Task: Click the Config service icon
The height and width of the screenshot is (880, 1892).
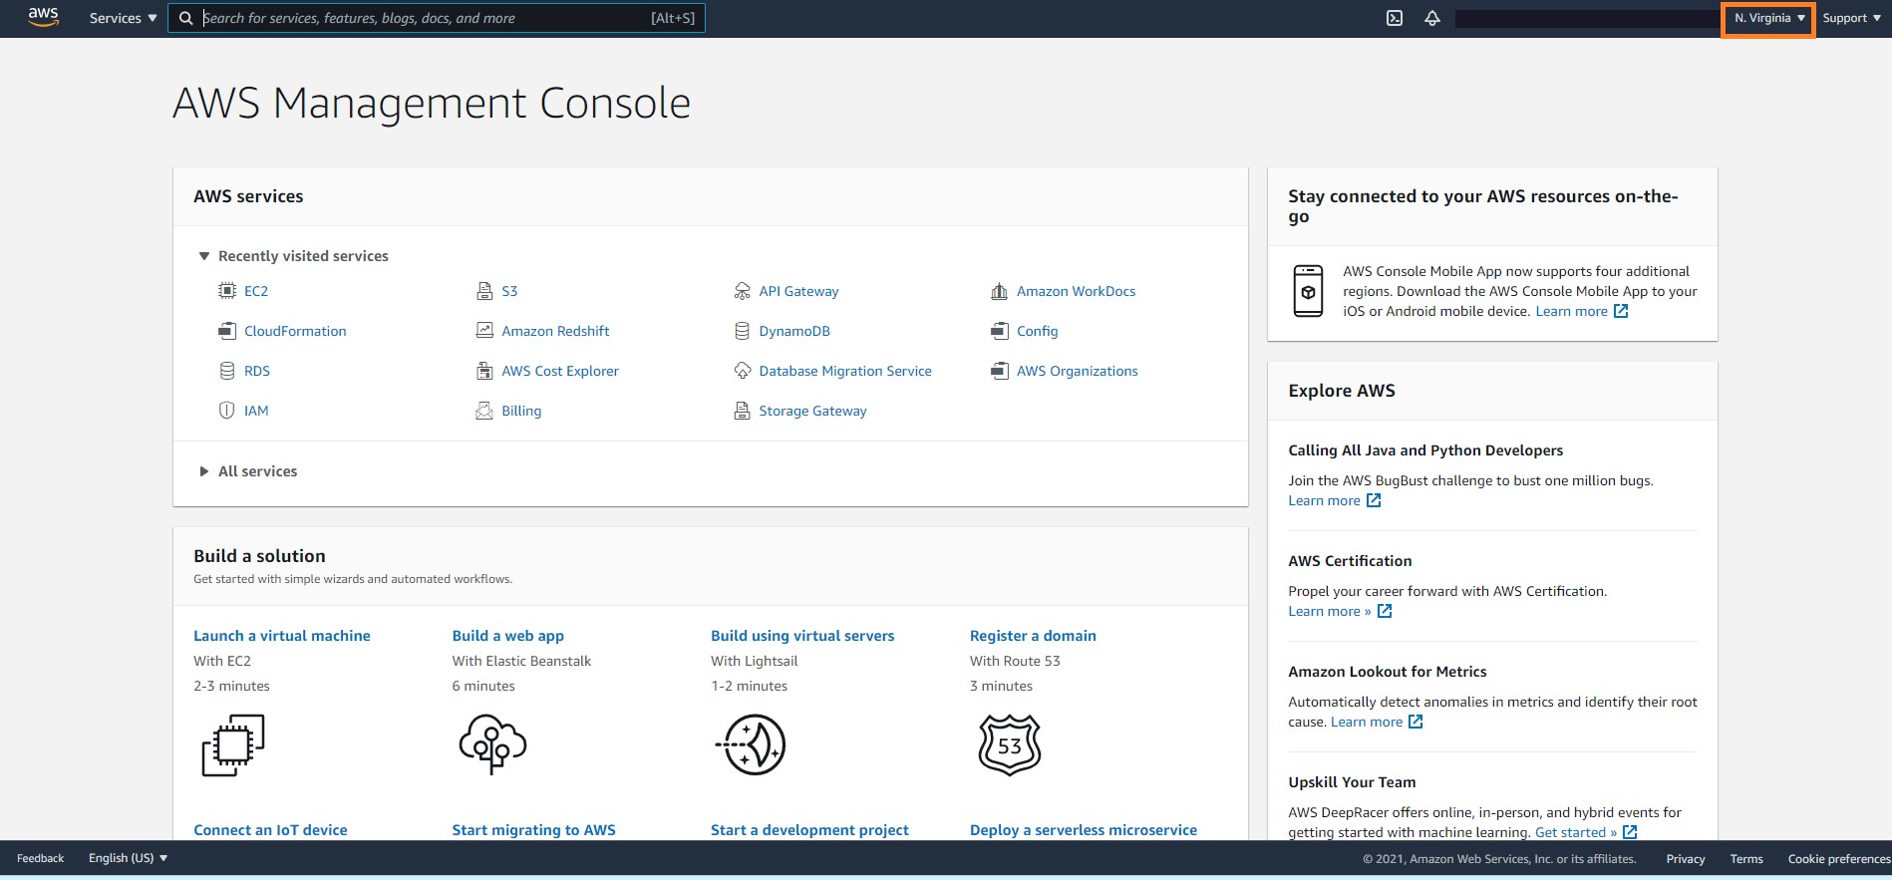Action: coord(999,331)
